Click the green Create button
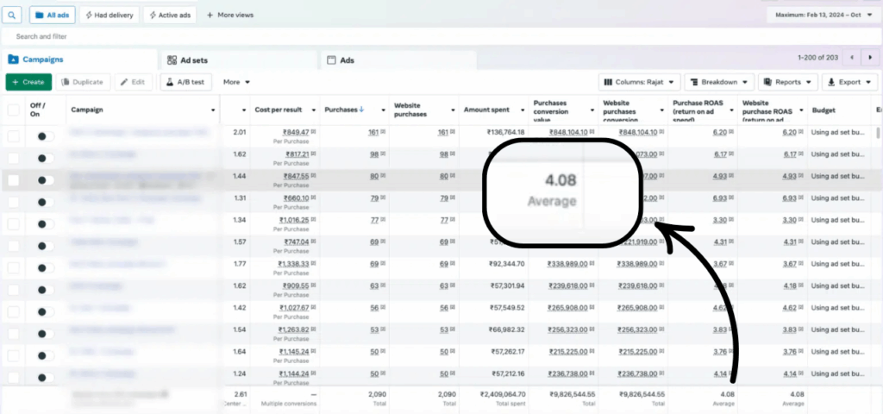This screenshot has height=414, width=883. point(28,82)
